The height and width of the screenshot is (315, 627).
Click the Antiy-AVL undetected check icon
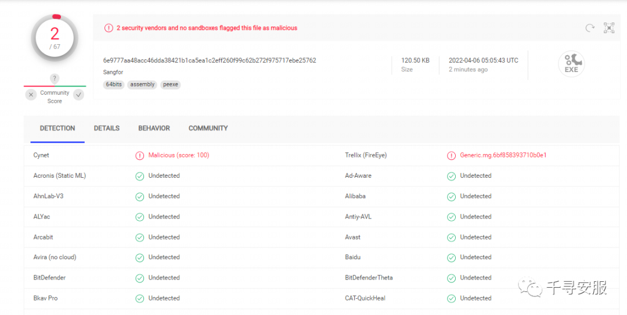click(451, 217)
